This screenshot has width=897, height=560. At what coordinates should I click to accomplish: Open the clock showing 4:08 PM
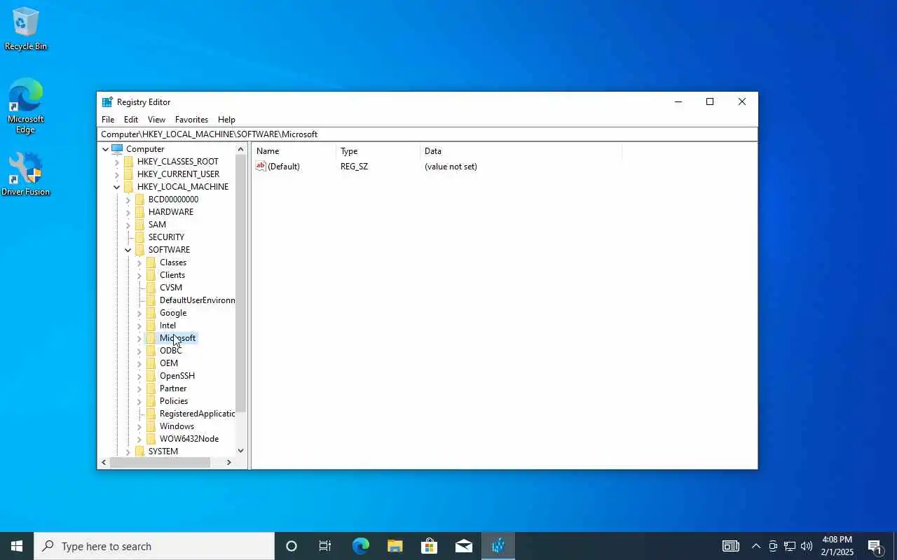837,546
